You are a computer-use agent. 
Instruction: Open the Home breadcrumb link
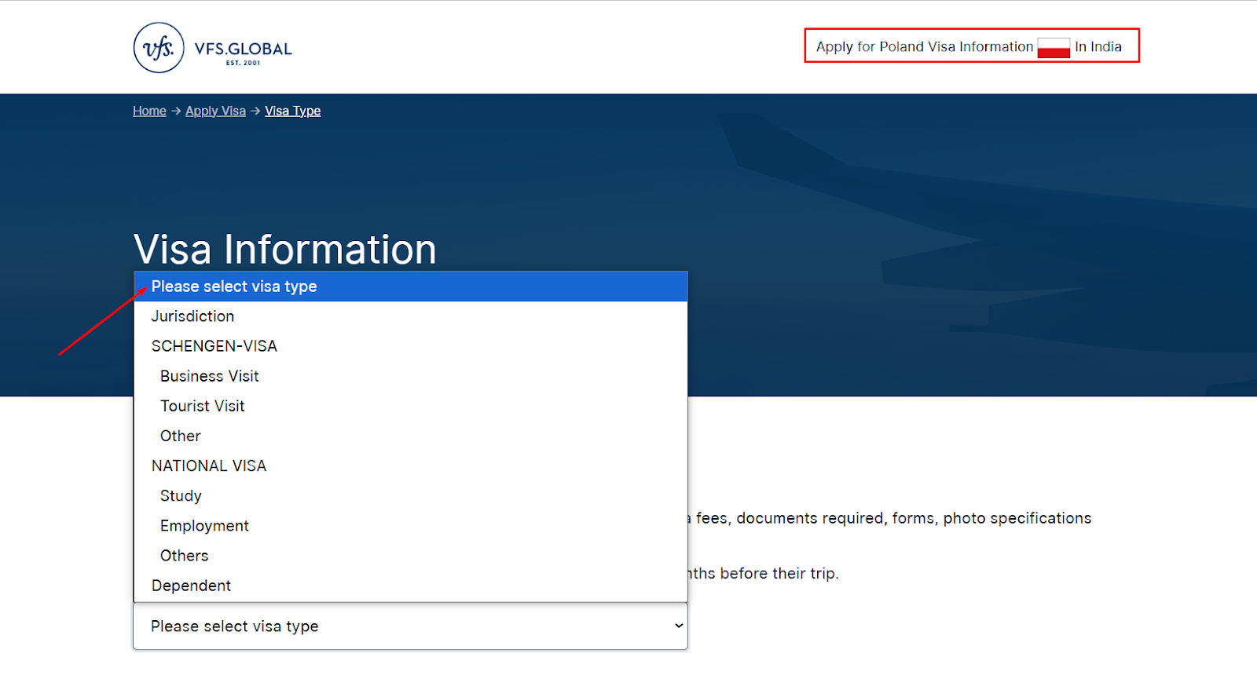coord(149,111)
